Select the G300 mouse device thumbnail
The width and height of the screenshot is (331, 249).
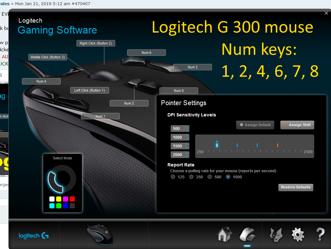point(100,235)
